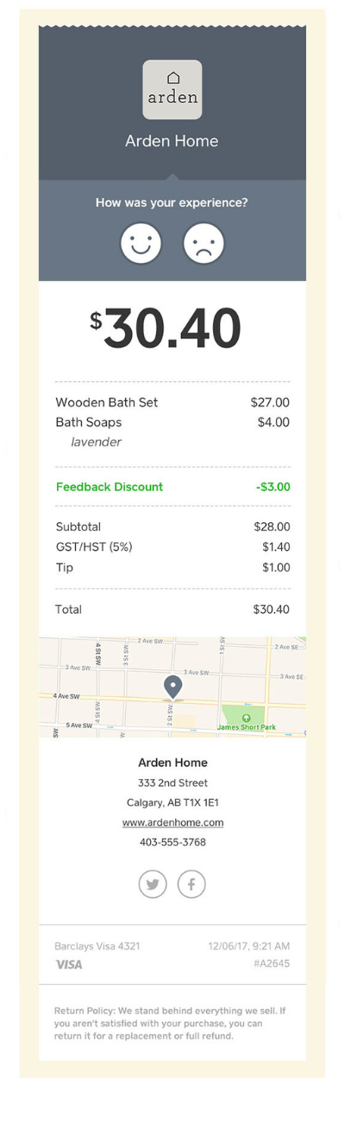Open the Twitter icon link
Image resolution: width=345 pixels, height=1124 pixels.
click(x=153, y=884)
